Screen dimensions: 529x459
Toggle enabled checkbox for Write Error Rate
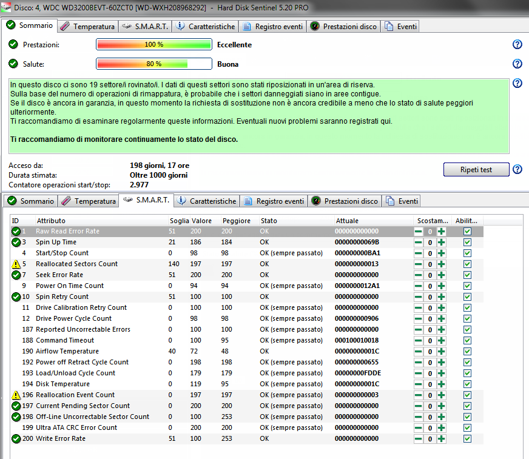coord(467,439)
